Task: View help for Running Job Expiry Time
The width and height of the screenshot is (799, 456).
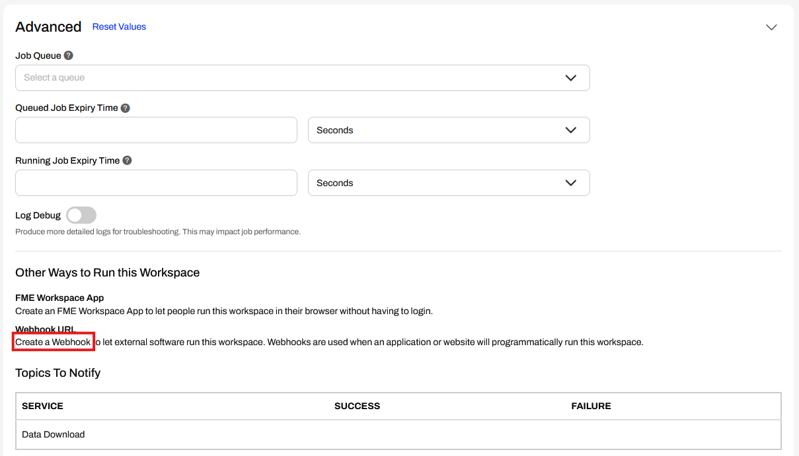Action: tap(127, 160)
